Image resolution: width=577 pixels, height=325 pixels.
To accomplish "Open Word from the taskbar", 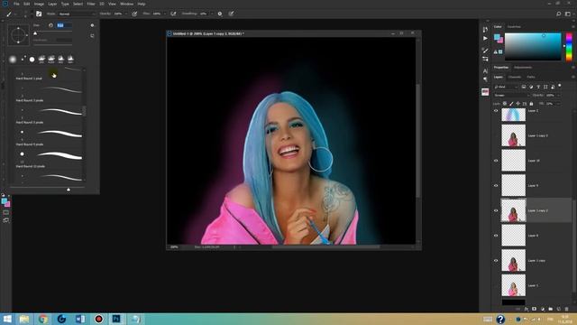I will click(x=80, y=319).
